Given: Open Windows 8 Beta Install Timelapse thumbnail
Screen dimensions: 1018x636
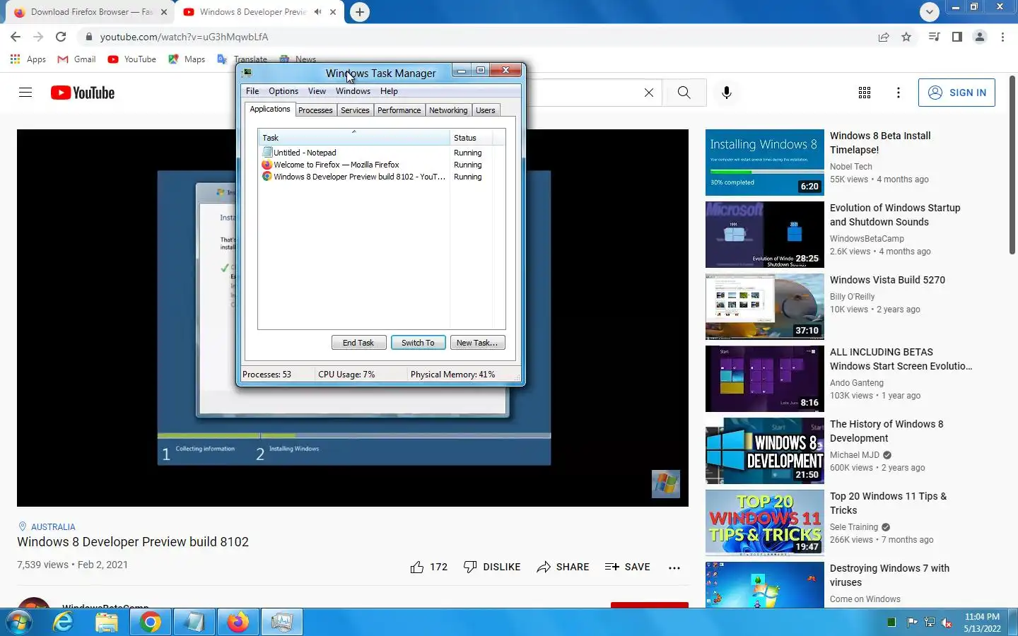Looking at the screenshot, I should pos(764,162).
